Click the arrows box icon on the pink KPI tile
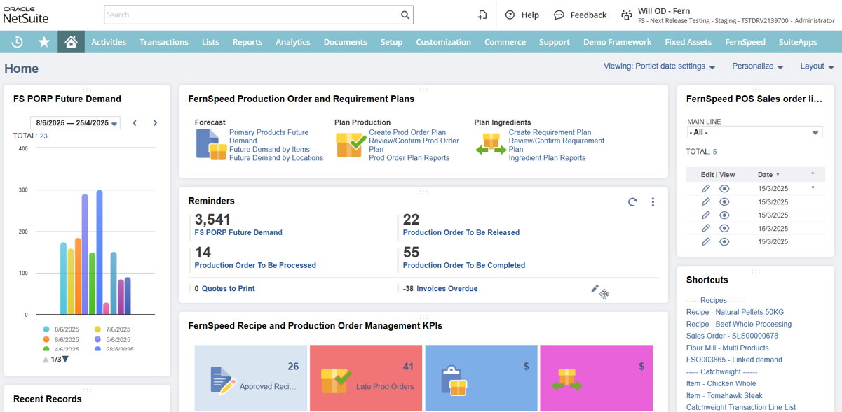Screen dimensions: 842x412 coord(566,381)
